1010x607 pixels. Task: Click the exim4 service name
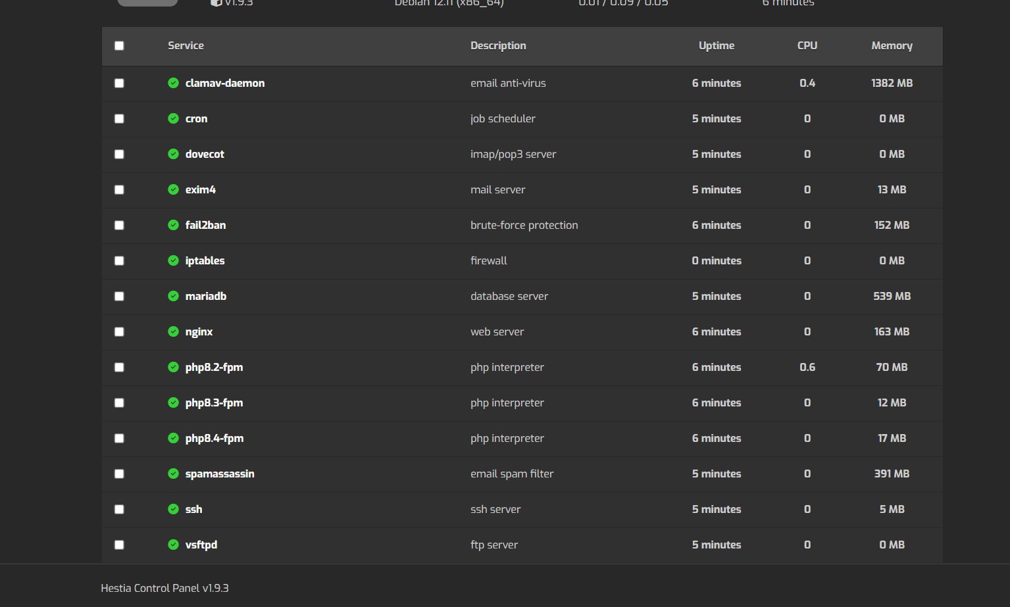201,189
